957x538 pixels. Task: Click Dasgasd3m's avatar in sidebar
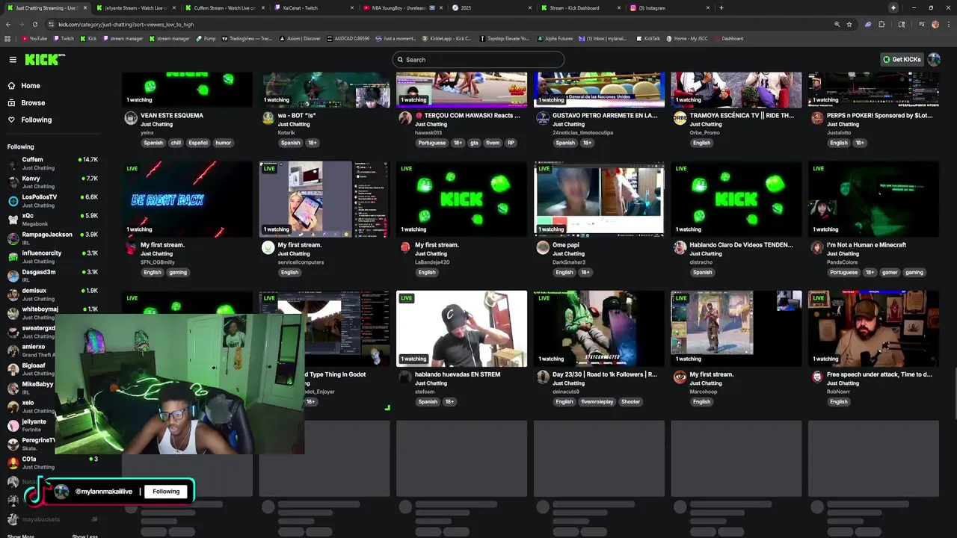coord(13,276)
